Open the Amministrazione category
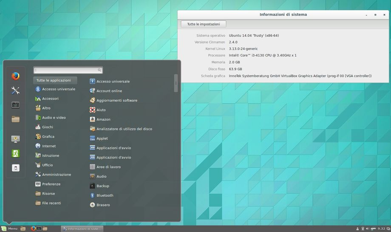Image resolution: width=391 pixels, height=232 pixels. (56, 175)
